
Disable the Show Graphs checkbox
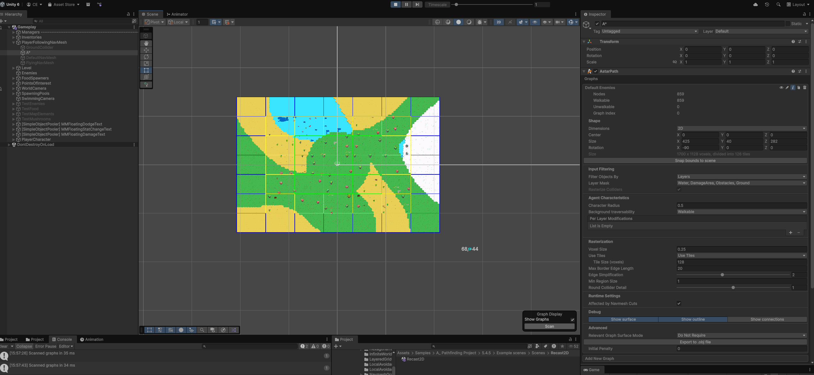click(x=572, y=319)
